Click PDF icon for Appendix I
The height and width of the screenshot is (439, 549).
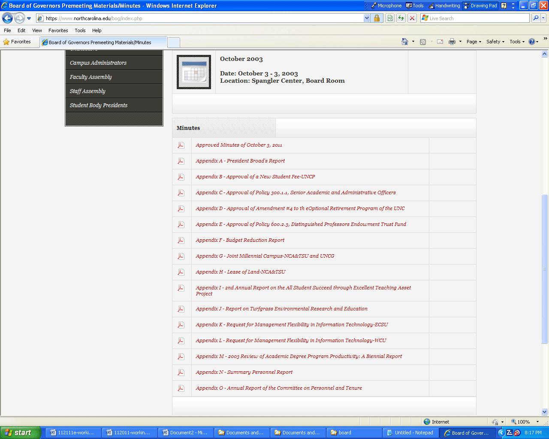tap(181, 288)
